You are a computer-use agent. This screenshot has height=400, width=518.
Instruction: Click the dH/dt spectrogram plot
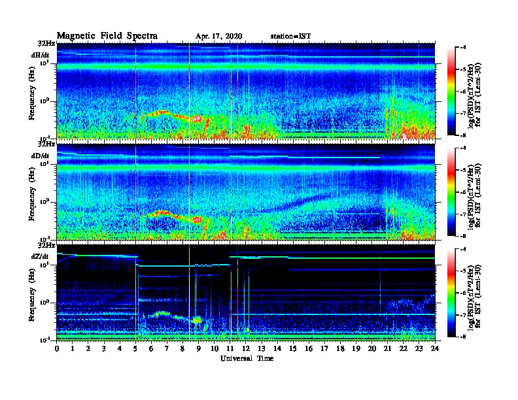246,91
